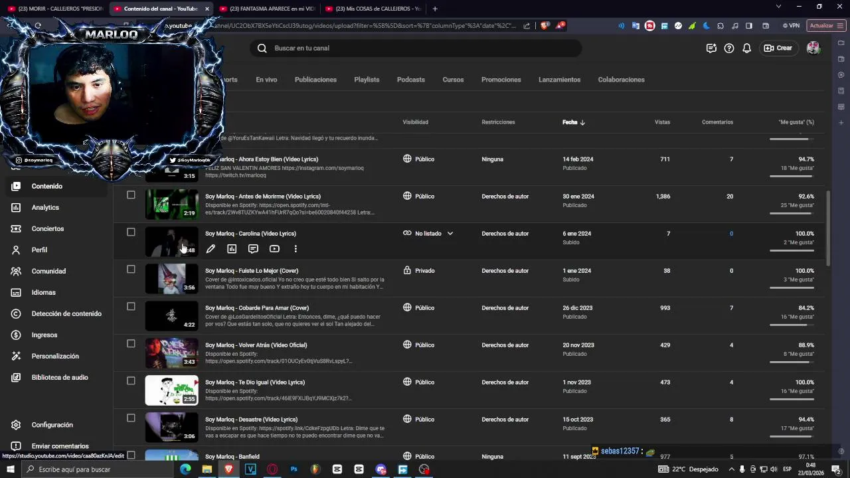Select checkbox for Fuiste Lo Mejor video
Image resolution: width=850 pixels, height=478 pixels.
(x=131, y=270)
